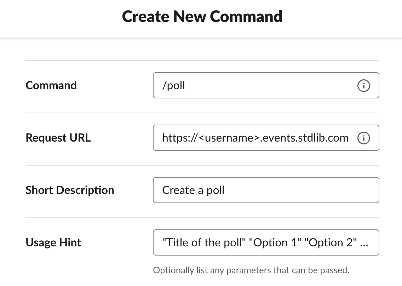Click the Usage Hint text field
Viewport: 402px width, 286px height.
tap(266, 242)
